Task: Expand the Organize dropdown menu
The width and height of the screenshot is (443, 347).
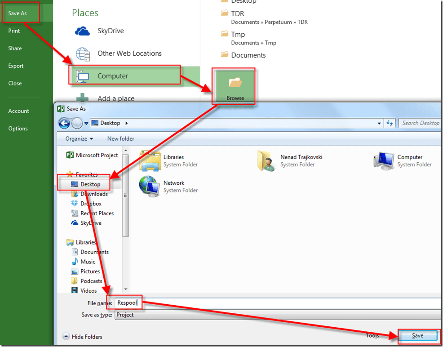Action: (x=79, y=139)
